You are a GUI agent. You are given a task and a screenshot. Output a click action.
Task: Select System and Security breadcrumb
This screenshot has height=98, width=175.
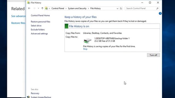(x=77, y=8)
